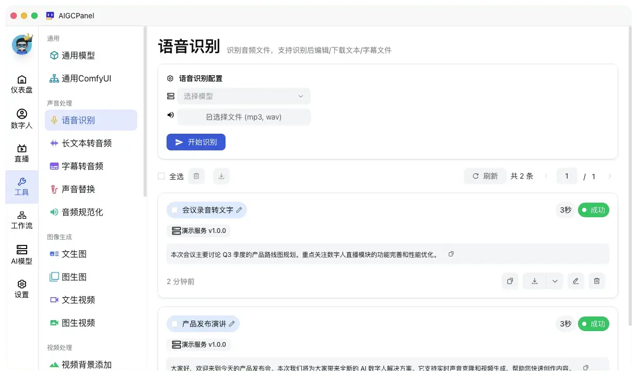Screen dimensions: 637x376
Task: Open 图生视频 tool
Action: point(91,323)
